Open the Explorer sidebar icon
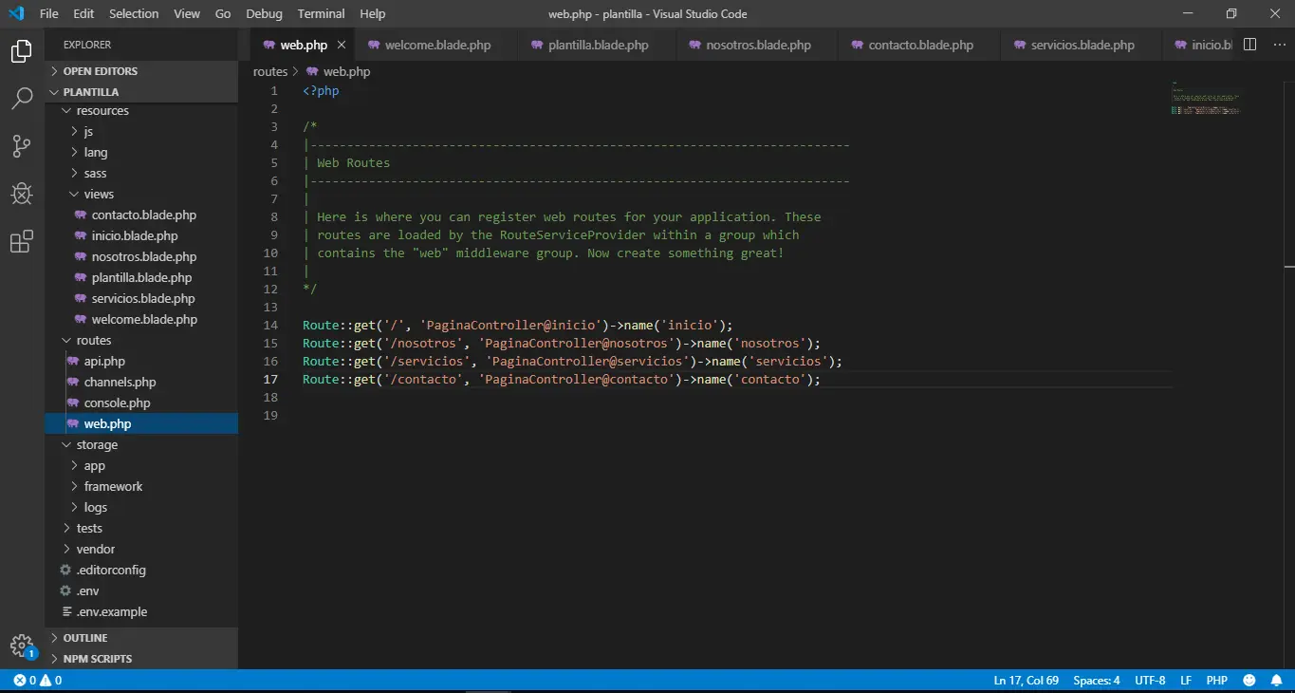 (21, 51)
